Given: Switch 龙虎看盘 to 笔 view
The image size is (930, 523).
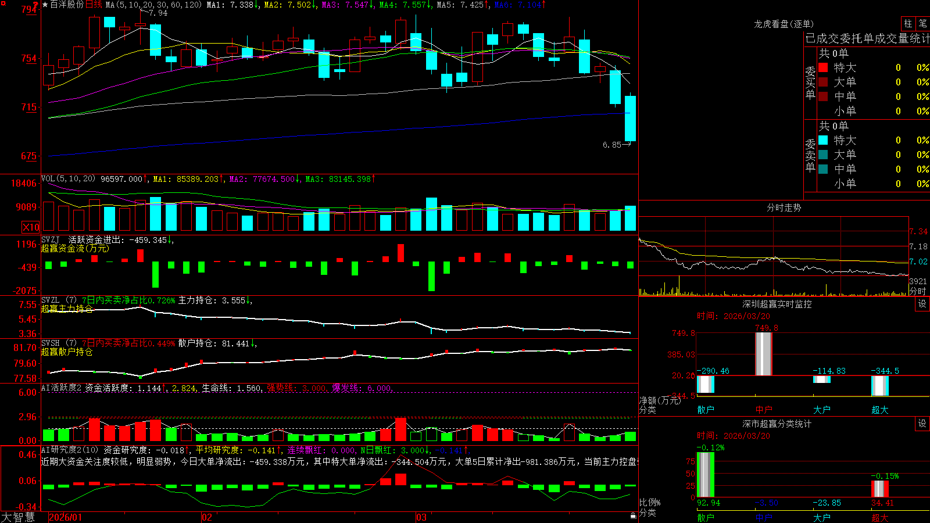Looking at the screenshot, I should (x=922, y=23).
